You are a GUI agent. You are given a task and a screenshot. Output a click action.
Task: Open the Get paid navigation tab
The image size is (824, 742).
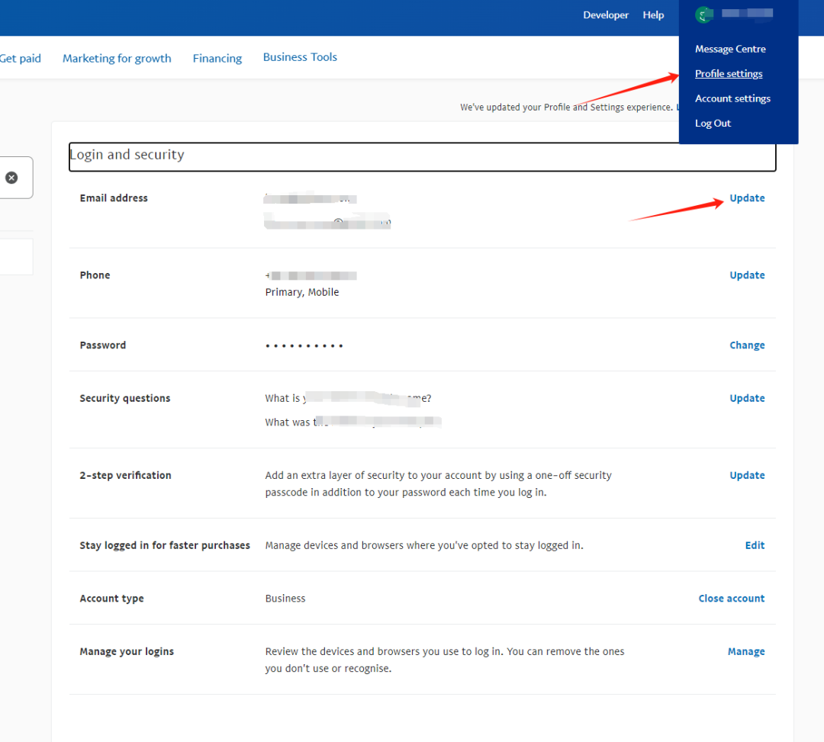[x=21, y=58]
